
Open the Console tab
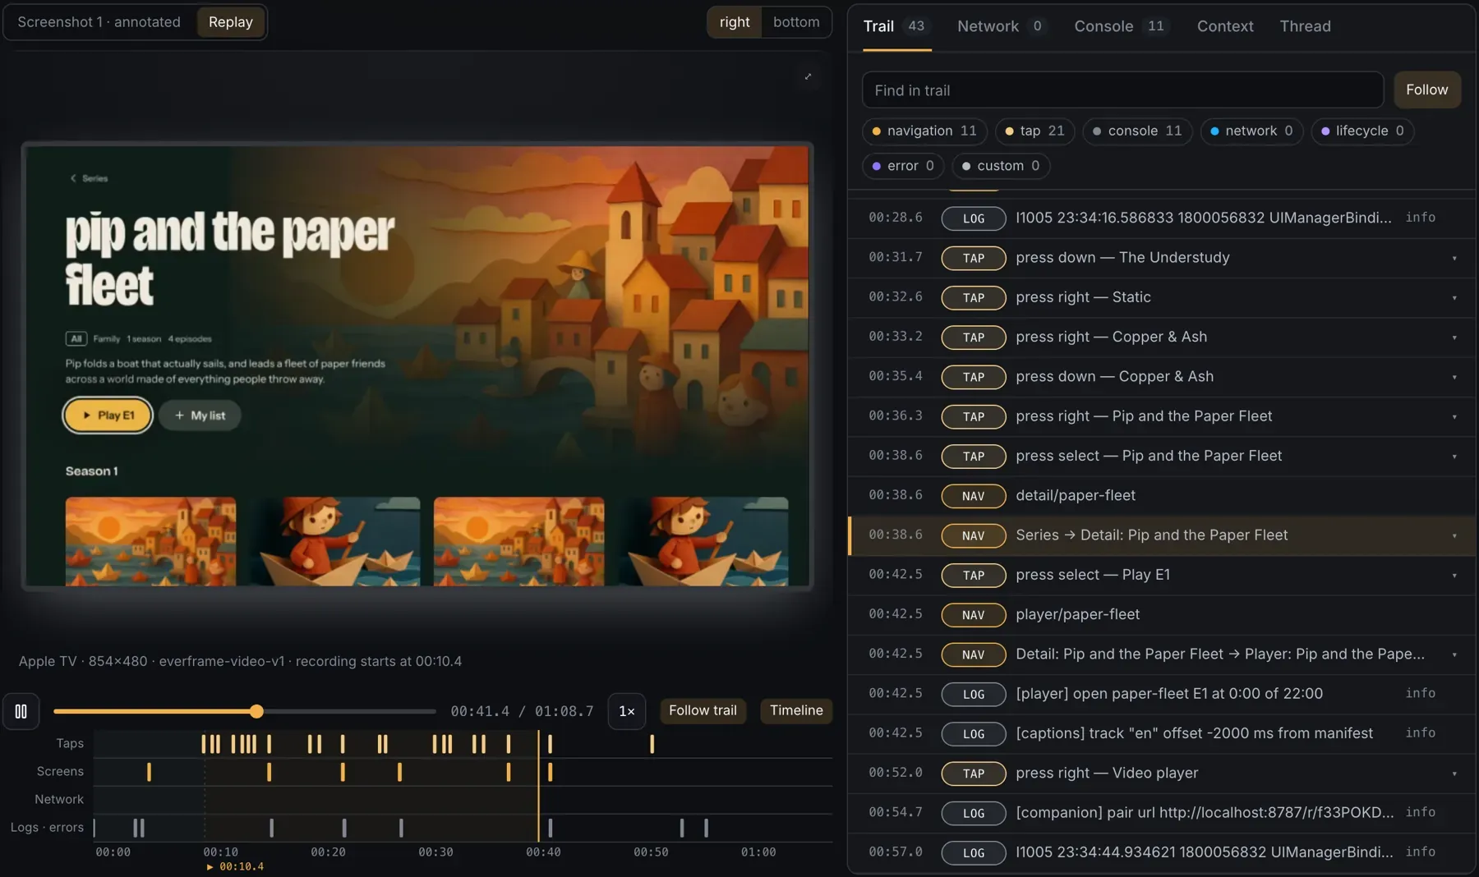tap(1120, 26)
